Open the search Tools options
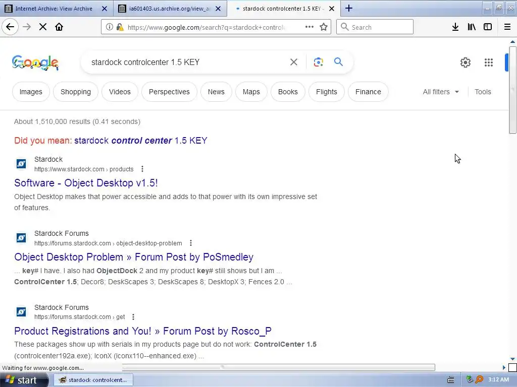 [x=483, y=92]
